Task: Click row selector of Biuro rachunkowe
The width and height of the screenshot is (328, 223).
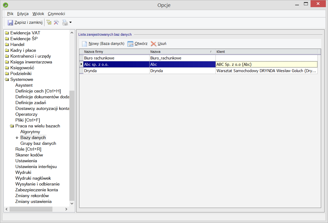Action: [x=81, y=58]
